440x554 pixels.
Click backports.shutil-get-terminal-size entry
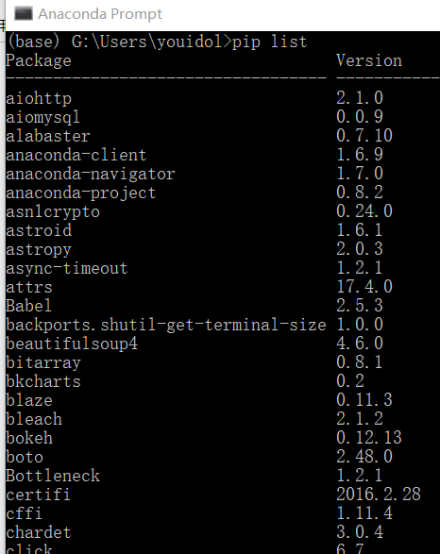point(166,325)
